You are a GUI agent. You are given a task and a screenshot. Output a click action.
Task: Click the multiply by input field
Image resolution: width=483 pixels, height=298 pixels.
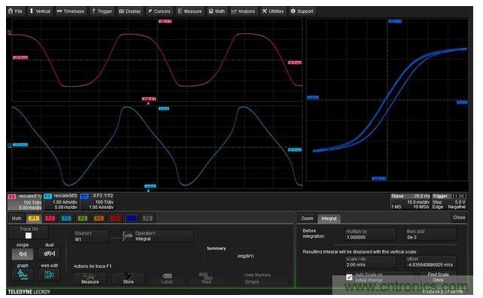[x=370, y=235]
